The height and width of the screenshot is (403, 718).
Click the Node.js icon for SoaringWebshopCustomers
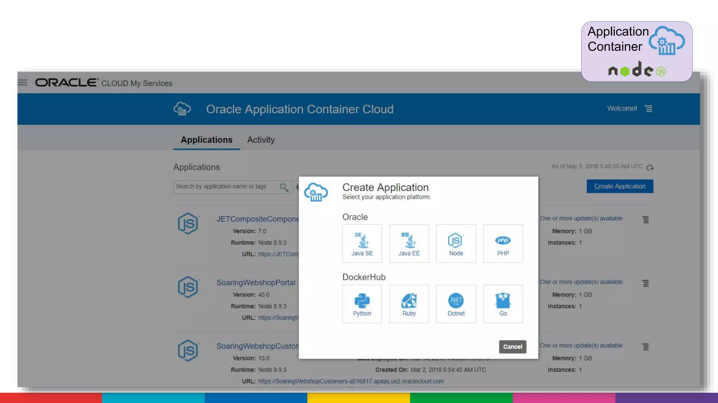188,351
